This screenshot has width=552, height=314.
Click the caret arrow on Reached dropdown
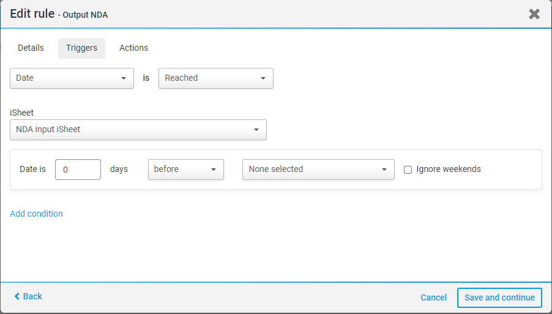(x=263, y=78)
